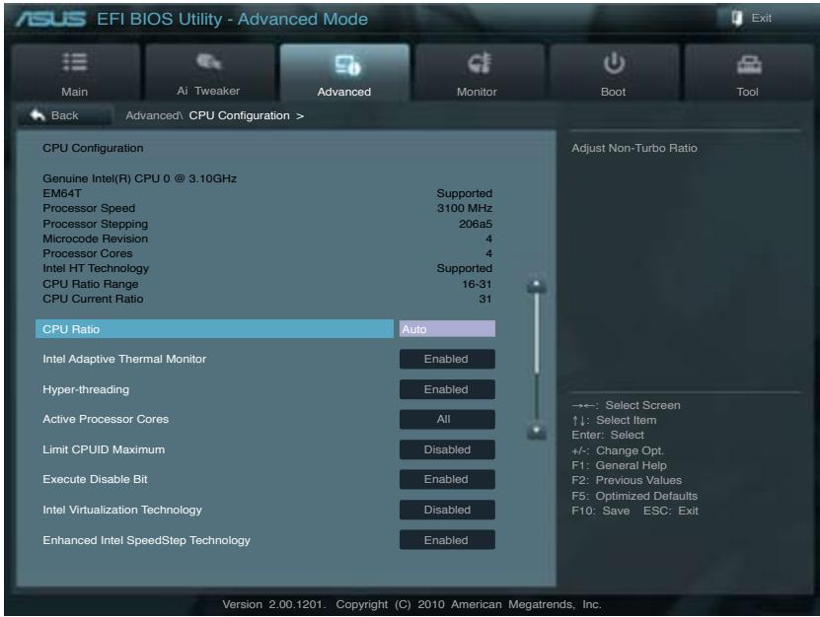Go to the Monitor tab
The height and width of the screenshot is (617, 820).
(479, 72)
